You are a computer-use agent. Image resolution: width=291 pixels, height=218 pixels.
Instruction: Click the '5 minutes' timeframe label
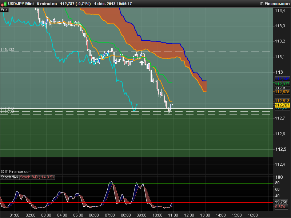pos(47,4)
